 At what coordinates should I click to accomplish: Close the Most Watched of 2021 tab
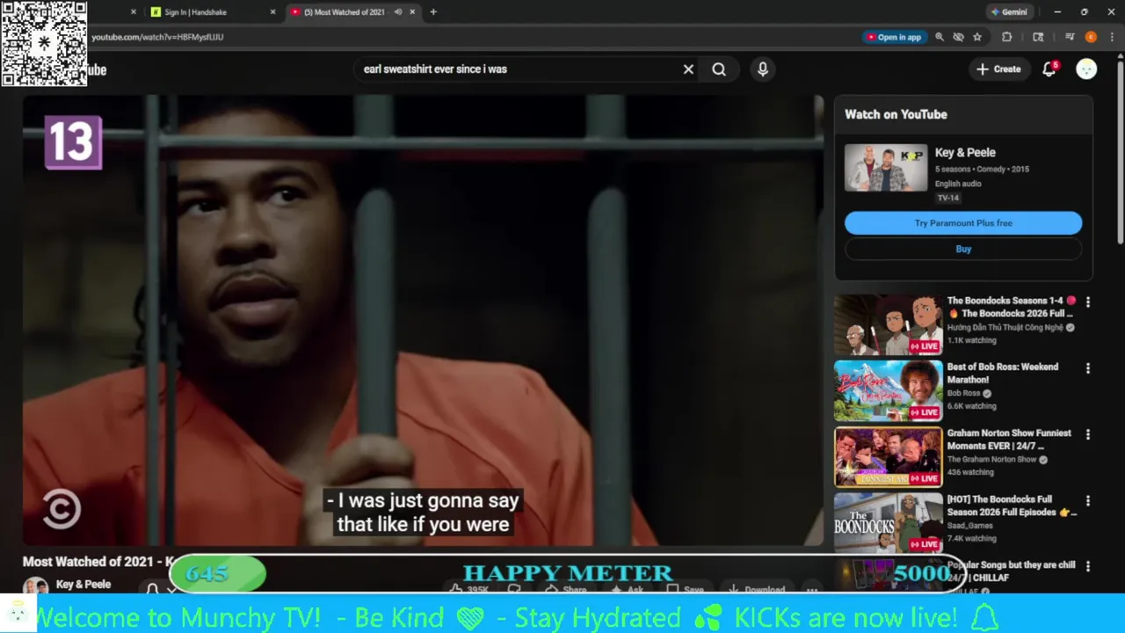click(412, 12)
